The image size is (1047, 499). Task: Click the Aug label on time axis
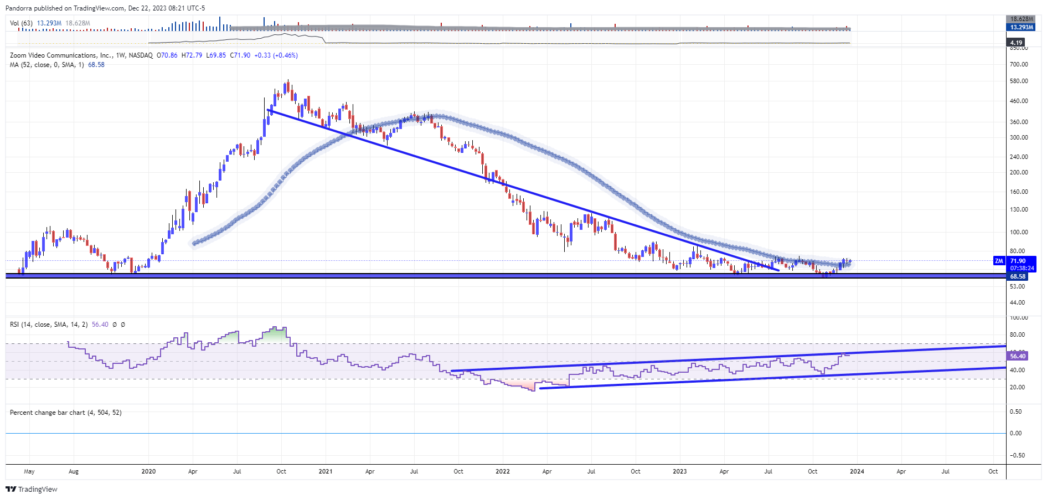[74, 472]
